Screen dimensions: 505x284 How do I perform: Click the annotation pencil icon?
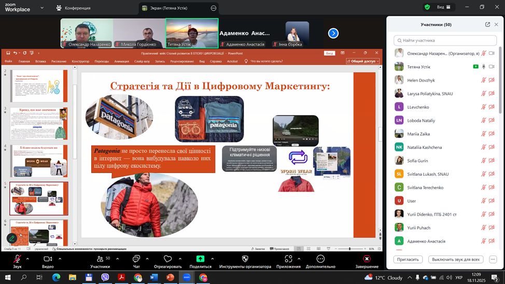click(11, 238)
